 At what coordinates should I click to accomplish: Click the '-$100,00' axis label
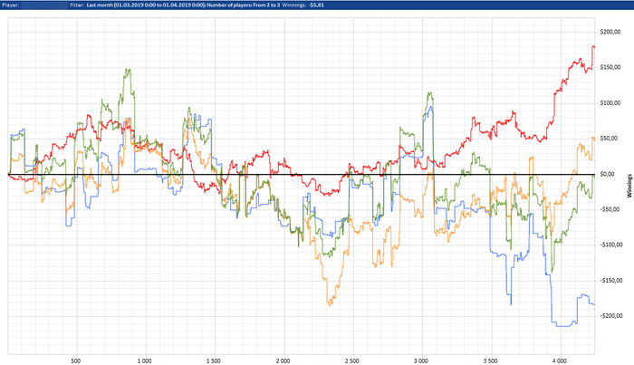(610, 245)
